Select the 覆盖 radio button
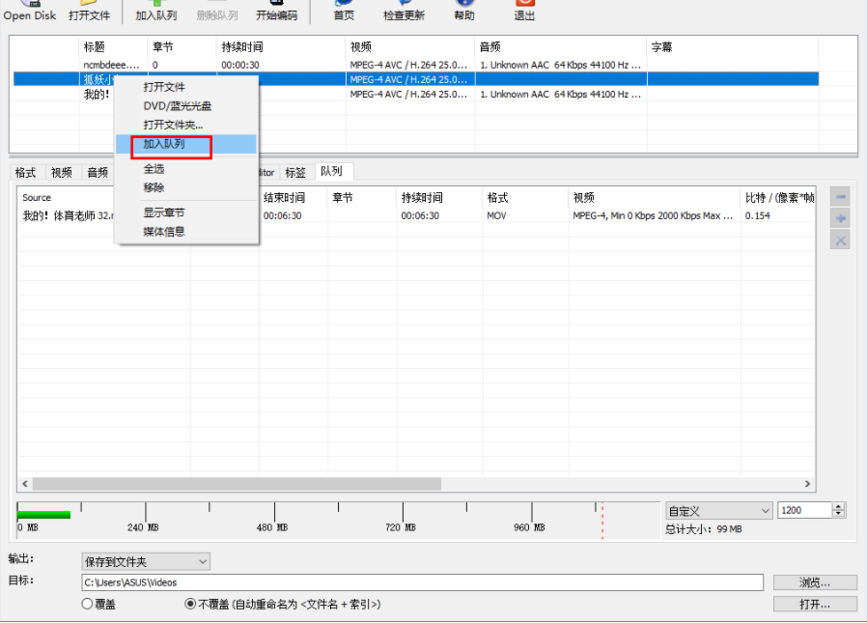Viewport: 867px width, 623px height. tap(87, 604)
